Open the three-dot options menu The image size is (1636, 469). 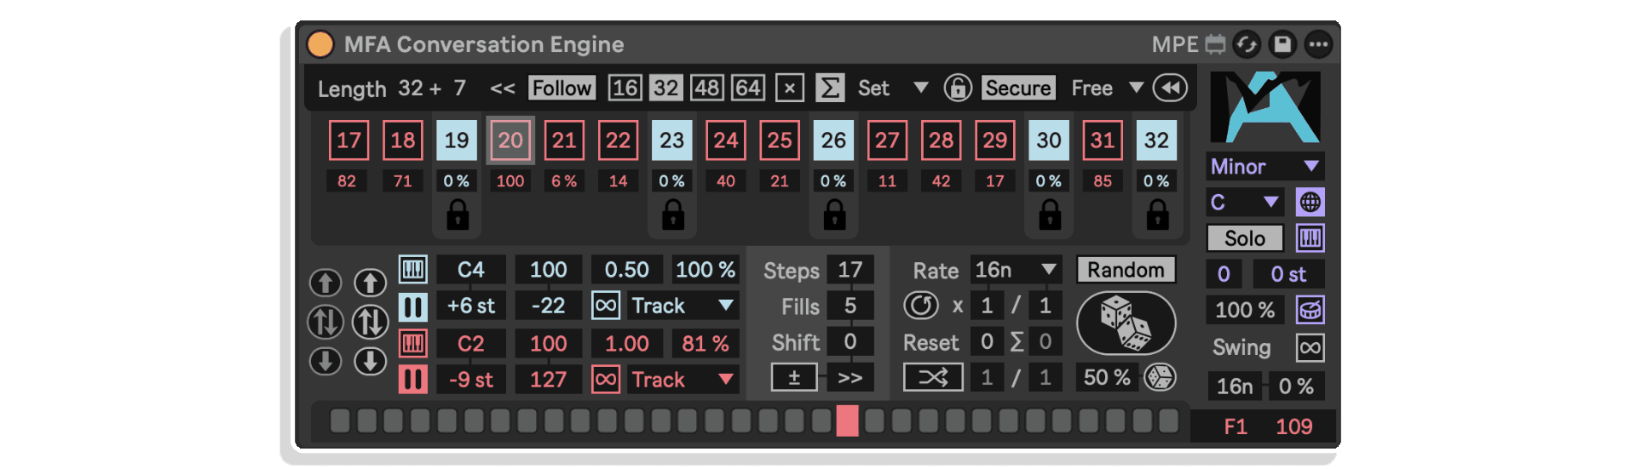click(x=1318, y=44)
